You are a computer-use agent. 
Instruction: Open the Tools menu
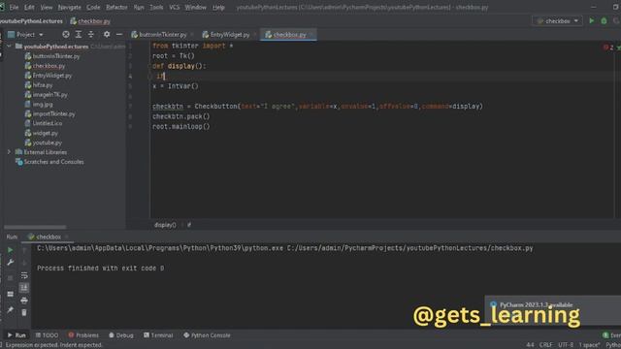(156, 7)
